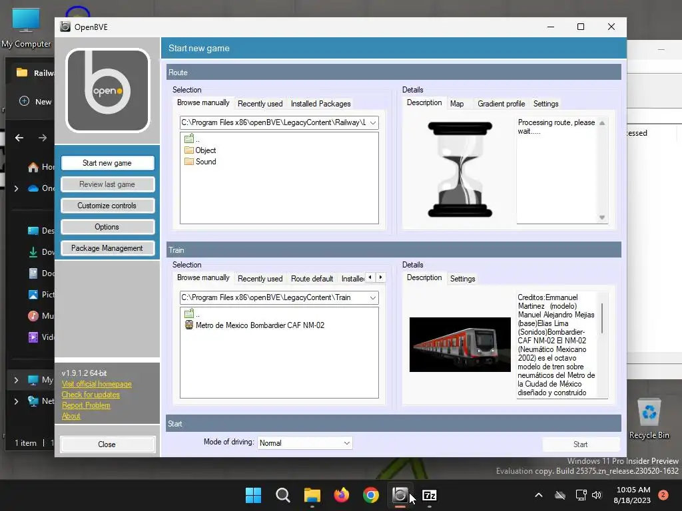Click the Close button in sidebar
This screenshot has width=682, height=511.
107,444
